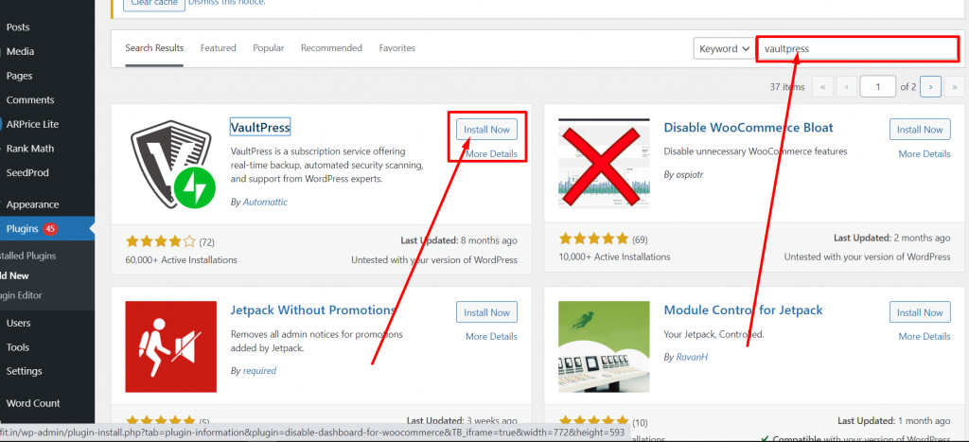Viewport: 969px width, 442px height.
Task: Open More Details for VaultPress
Action: coord(492,154)
